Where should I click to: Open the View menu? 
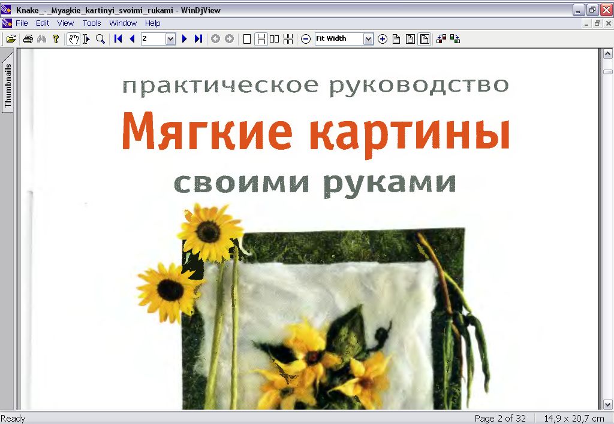65,23
